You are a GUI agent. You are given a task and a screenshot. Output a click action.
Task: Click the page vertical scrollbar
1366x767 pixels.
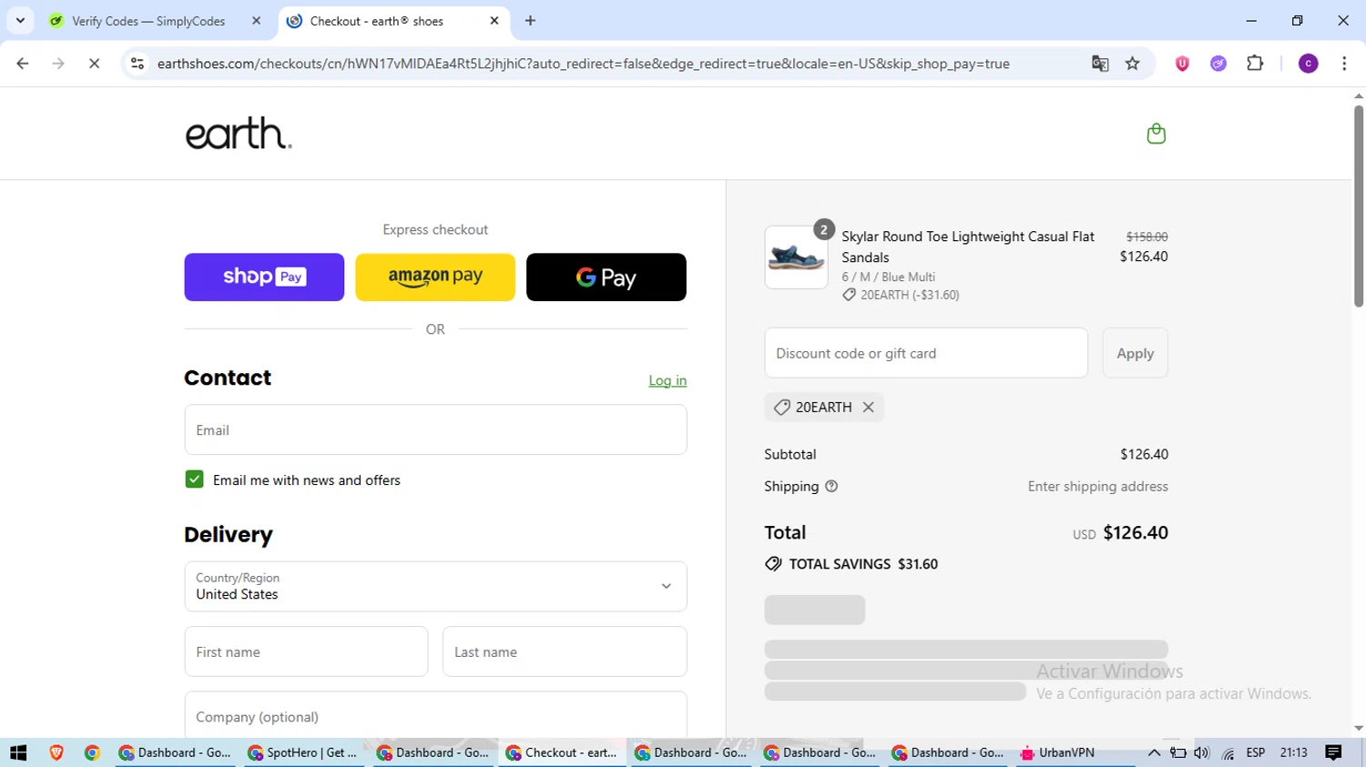click(x=1358, y=205)
